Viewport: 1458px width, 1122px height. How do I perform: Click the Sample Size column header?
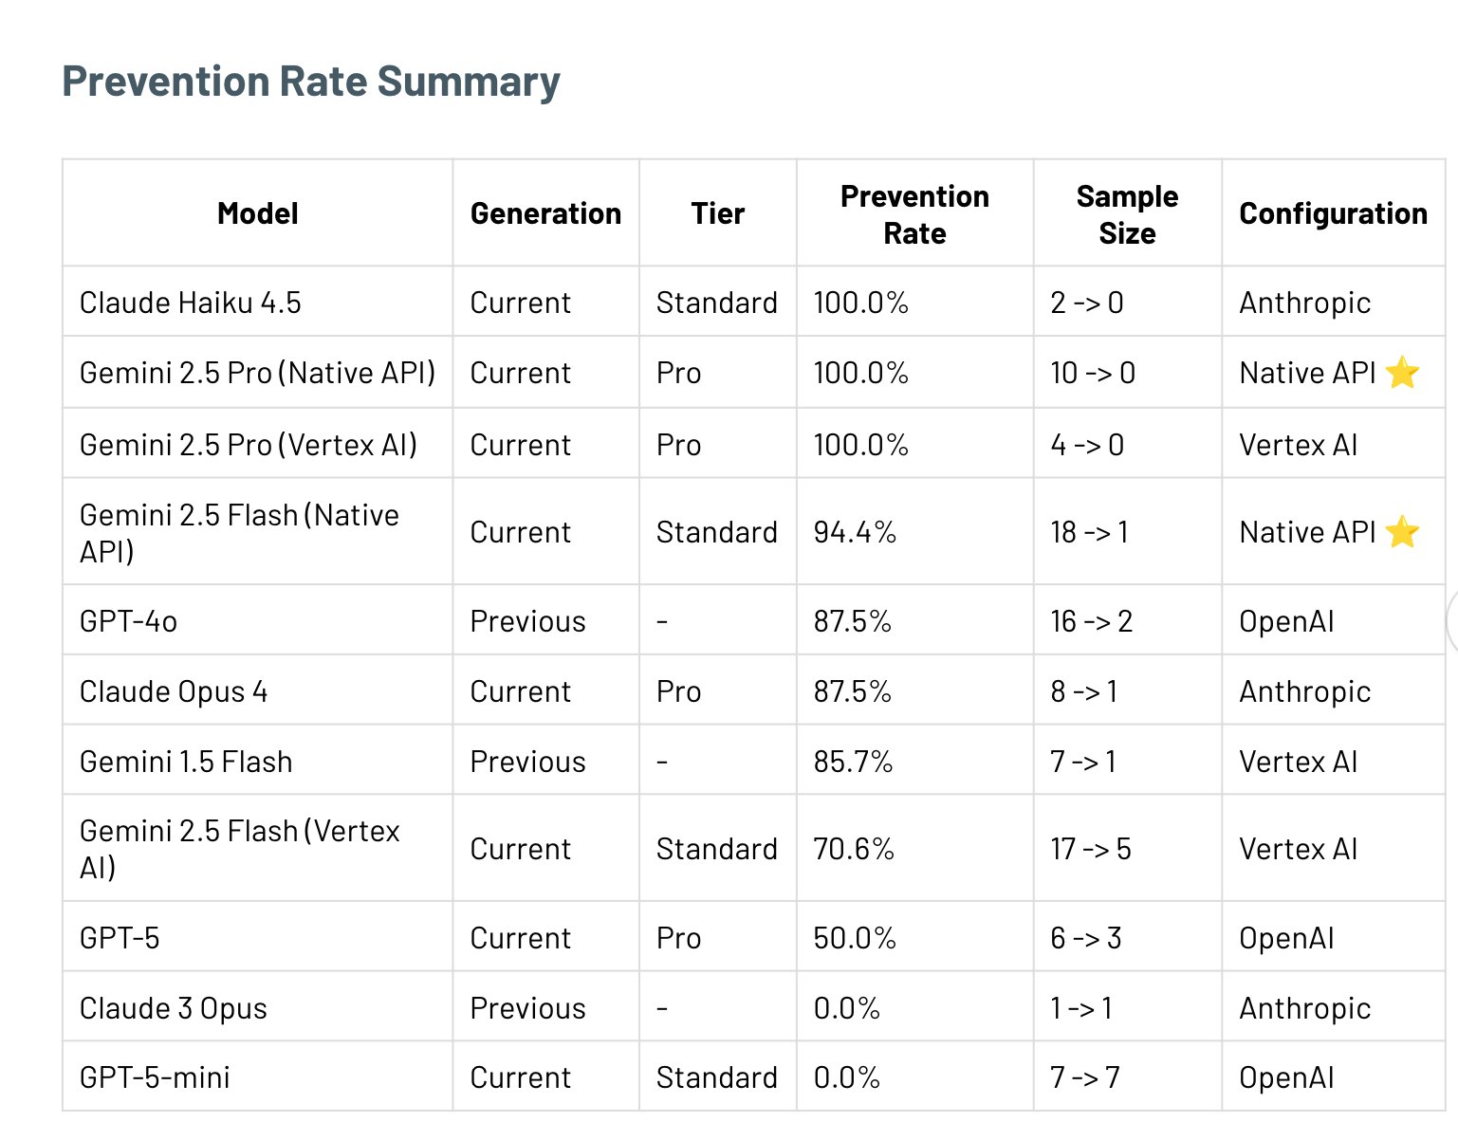(1127, 214)
